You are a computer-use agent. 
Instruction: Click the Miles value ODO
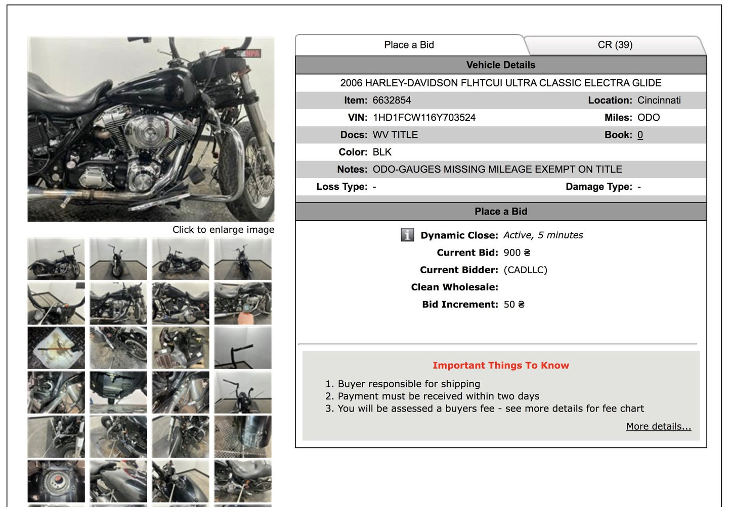tap(649, 118)
